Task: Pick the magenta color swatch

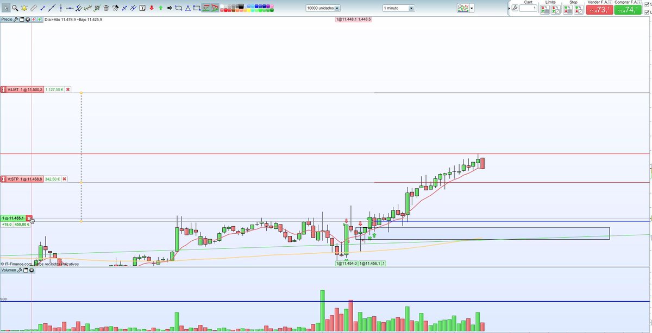Action: pos(268,6)
